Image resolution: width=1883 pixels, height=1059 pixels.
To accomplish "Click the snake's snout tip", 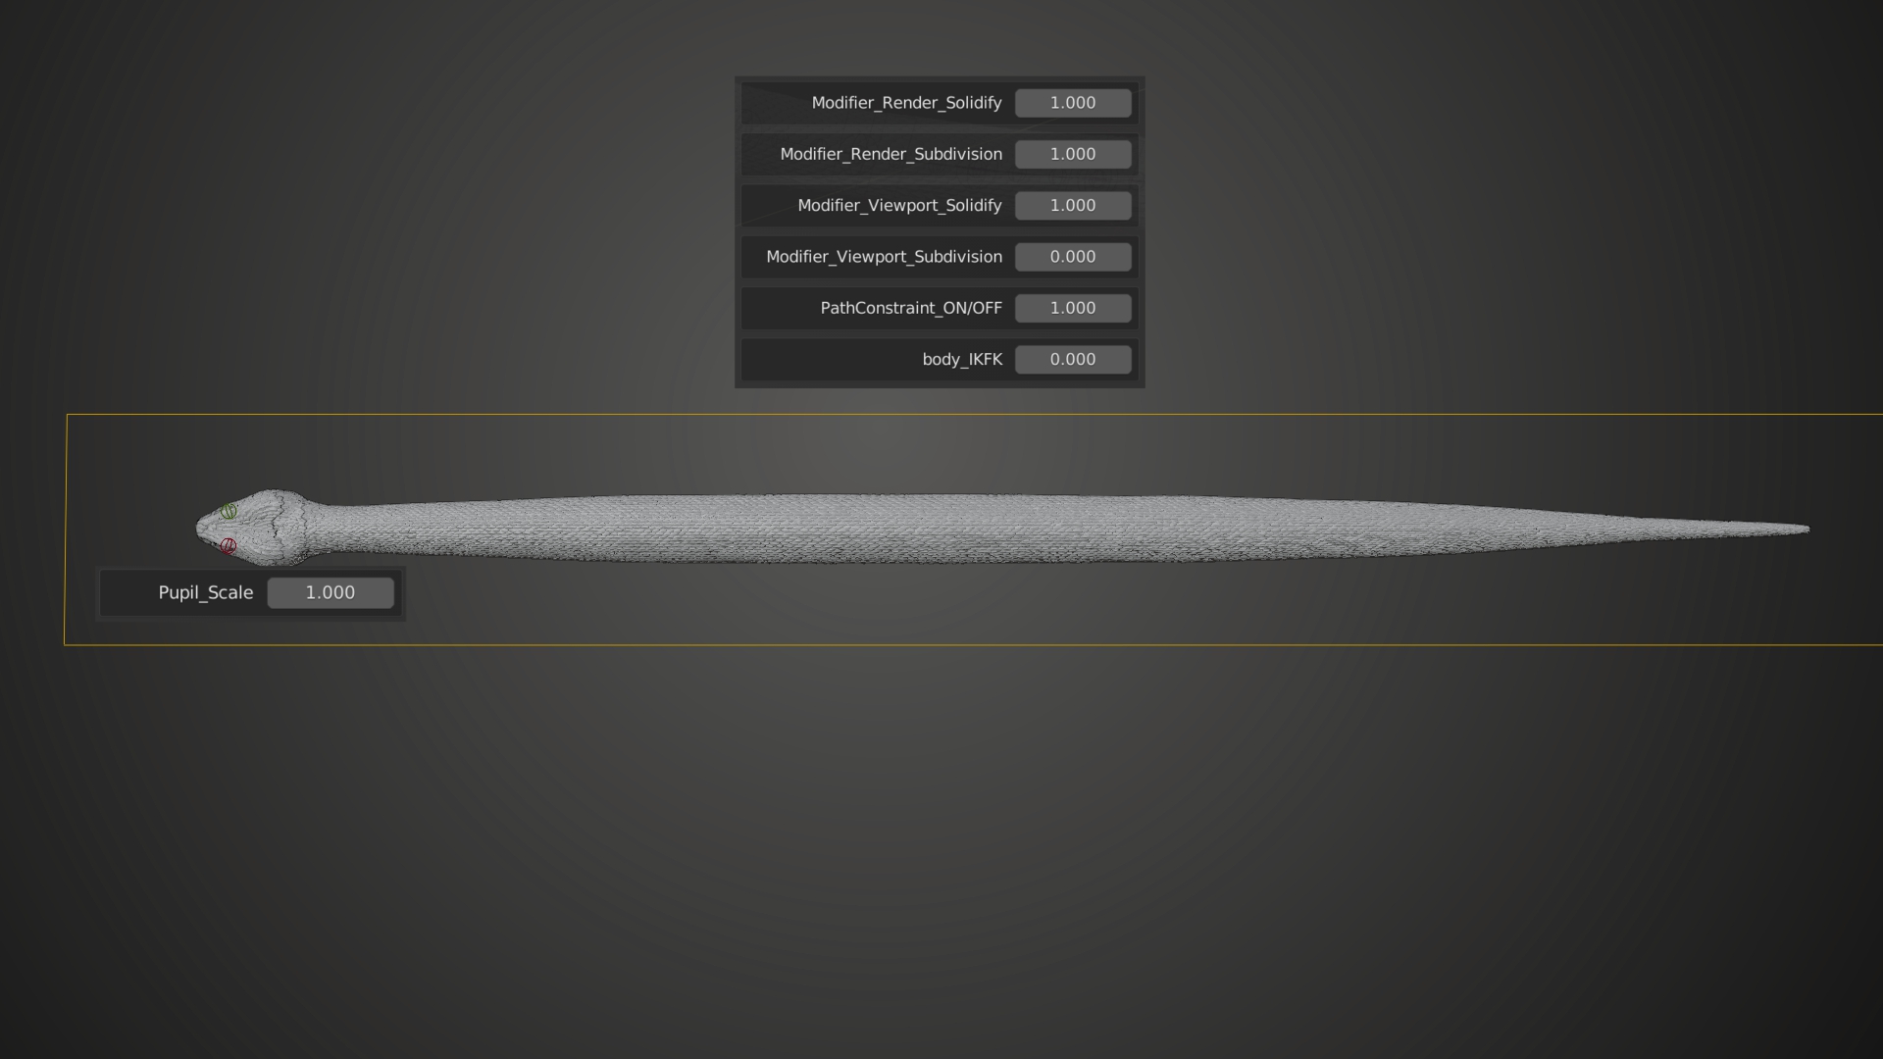I will 199,529.
